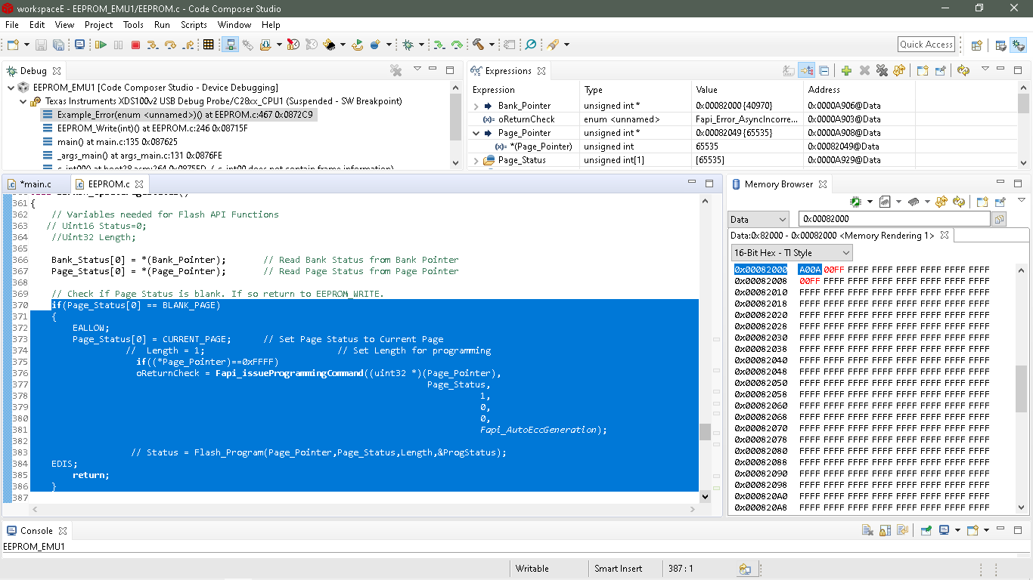Switch to the main.c editor tab

click(x=36, y=184)
